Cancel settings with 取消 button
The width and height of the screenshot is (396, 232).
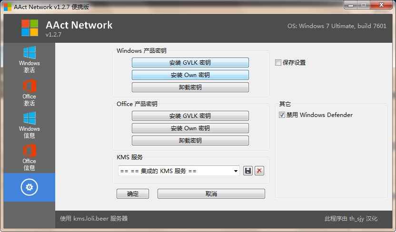click(211, 193)
